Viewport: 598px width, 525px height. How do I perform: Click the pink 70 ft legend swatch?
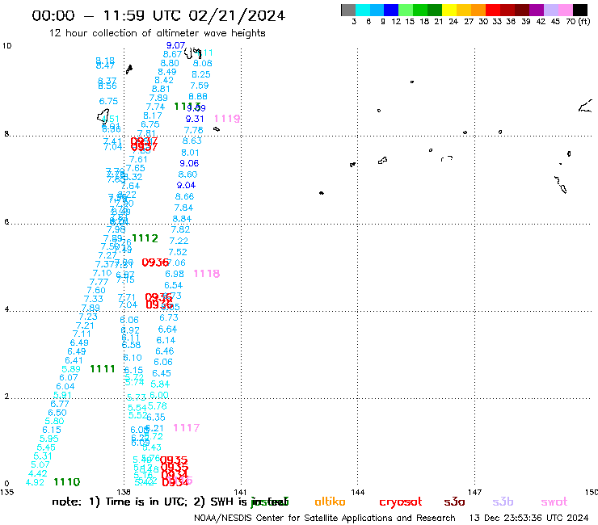pyautogui.click(x=565, y=10)
